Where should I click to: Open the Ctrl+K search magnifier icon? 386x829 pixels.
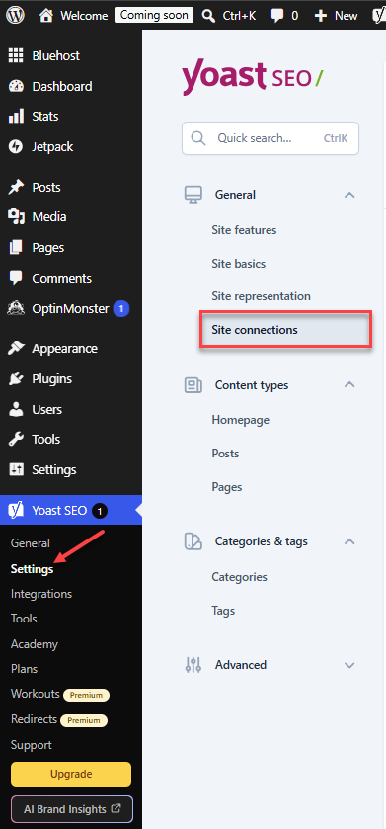tap(209, 16)
